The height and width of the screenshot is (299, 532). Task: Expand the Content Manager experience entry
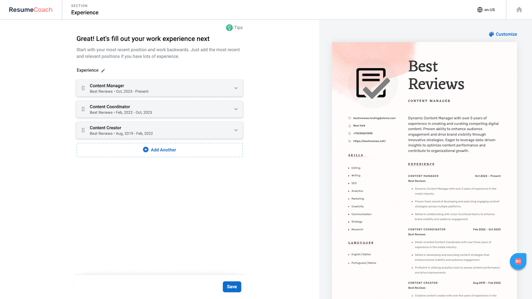(x=236, y=88)
